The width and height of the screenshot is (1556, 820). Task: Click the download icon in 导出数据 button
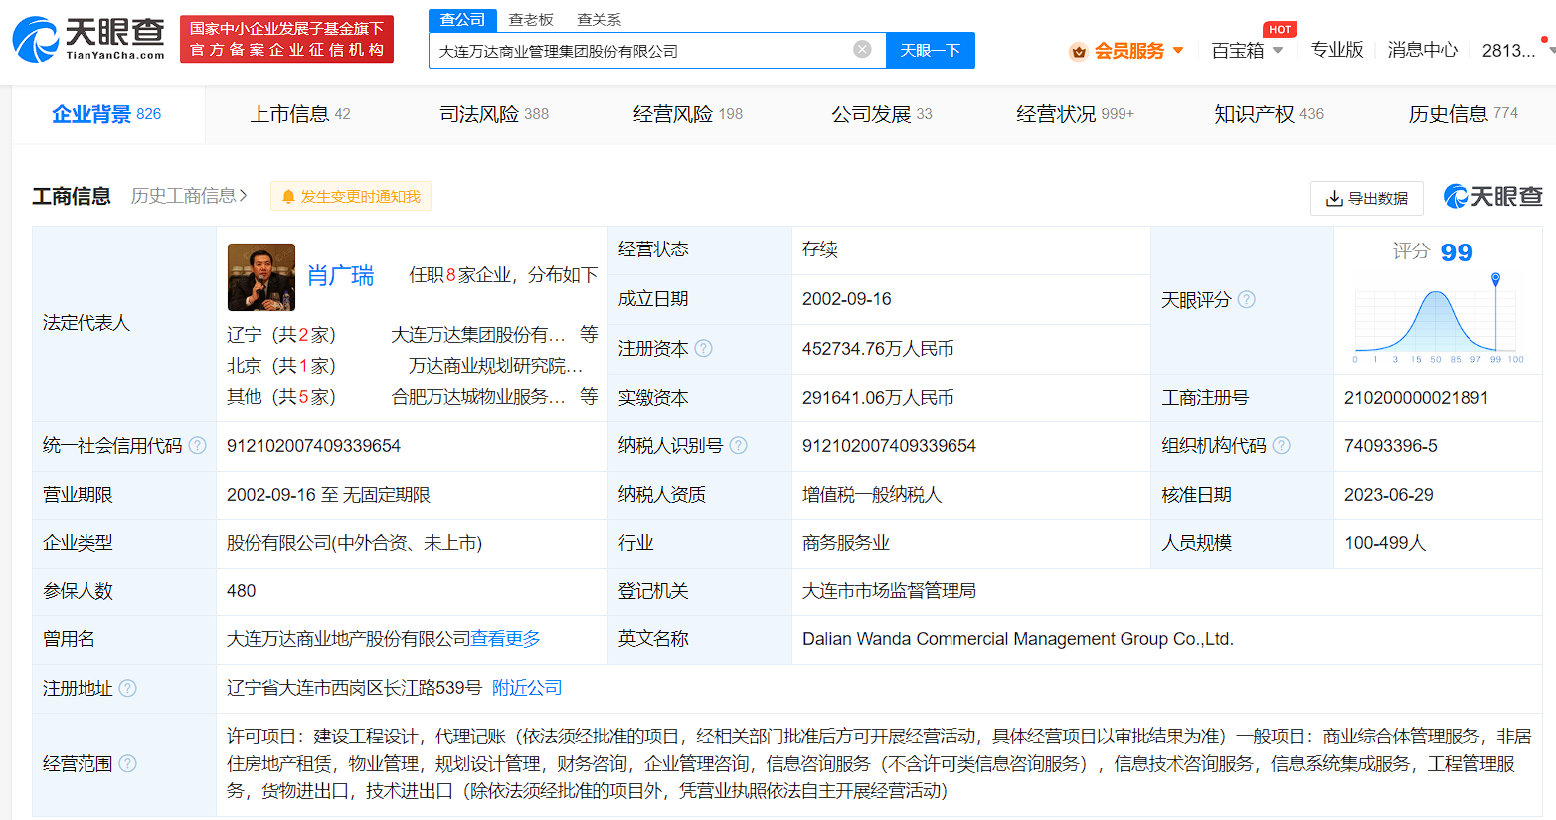1334,199
